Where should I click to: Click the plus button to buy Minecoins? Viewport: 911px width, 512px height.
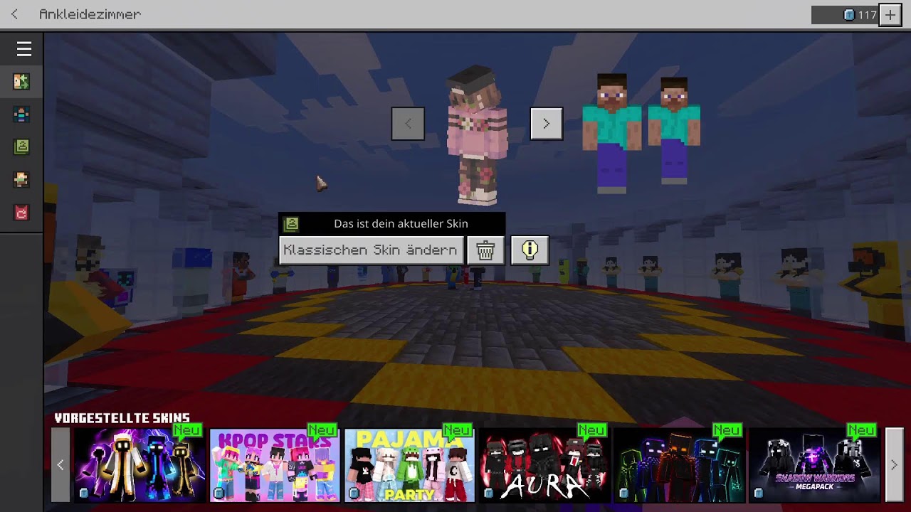890,15
